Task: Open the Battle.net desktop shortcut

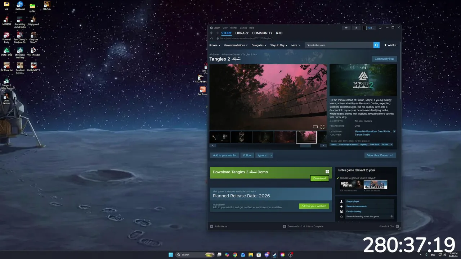Action: tap(20, 6)
